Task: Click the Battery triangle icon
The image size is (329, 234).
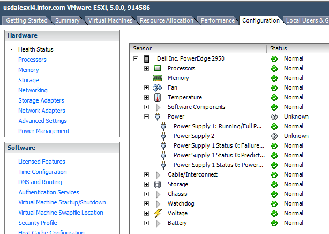Action: pos(158,223)
